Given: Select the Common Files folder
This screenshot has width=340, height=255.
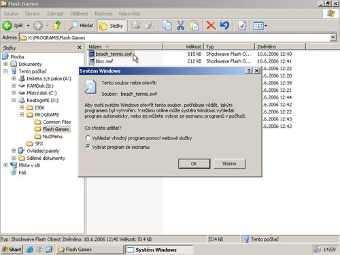Looking at the screenshot, I should tap(57, 122).
